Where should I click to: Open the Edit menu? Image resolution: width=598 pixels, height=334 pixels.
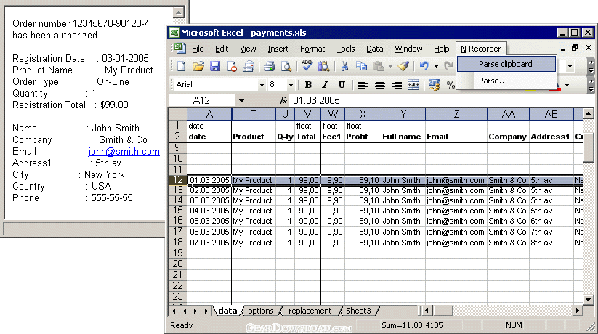pyautogui.click(x=222, y=49)
